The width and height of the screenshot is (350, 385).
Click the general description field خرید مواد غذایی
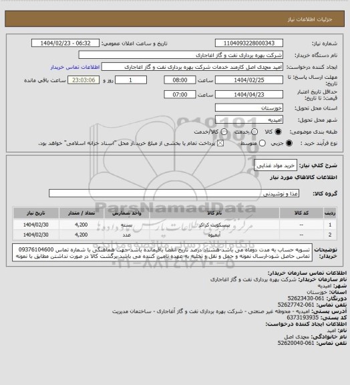tap(275, 166)
